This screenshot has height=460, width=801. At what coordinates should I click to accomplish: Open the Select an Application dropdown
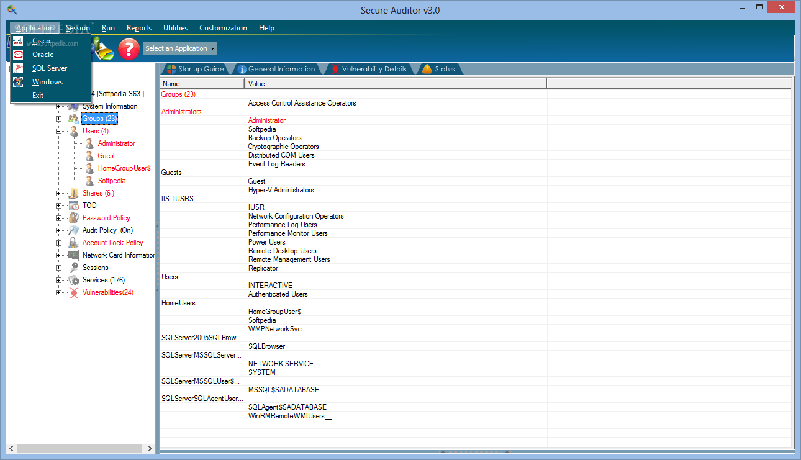(179, 48)
